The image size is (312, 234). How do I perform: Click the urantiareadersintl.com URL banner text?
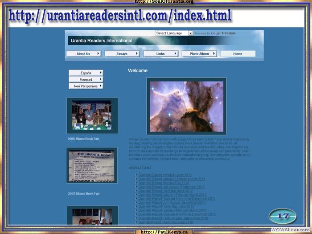click(x=120, y=16)
